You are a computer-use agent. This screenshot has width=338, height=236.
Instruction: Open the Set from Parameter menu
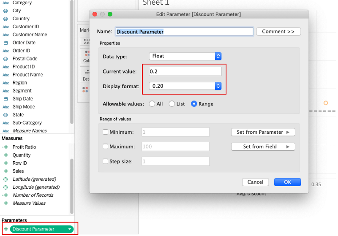tap(263, 132)
